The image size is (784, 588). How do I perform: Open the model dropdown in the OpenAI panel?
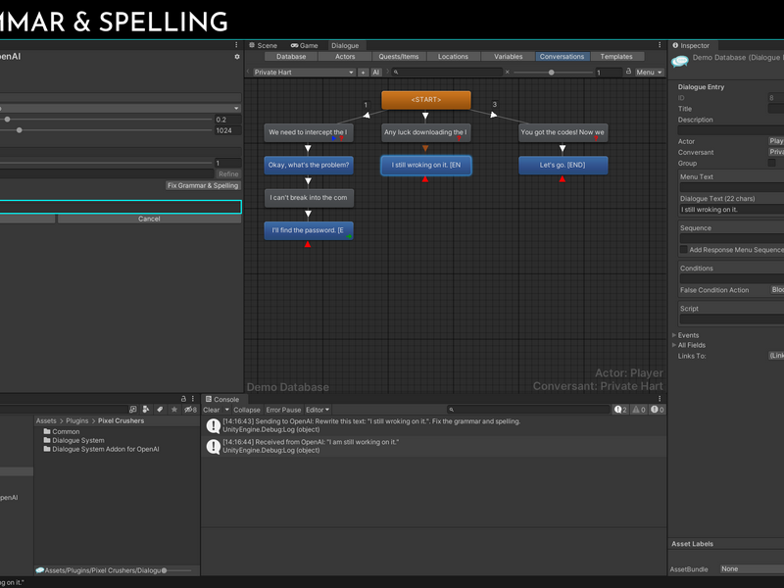[x=120, y=108]
